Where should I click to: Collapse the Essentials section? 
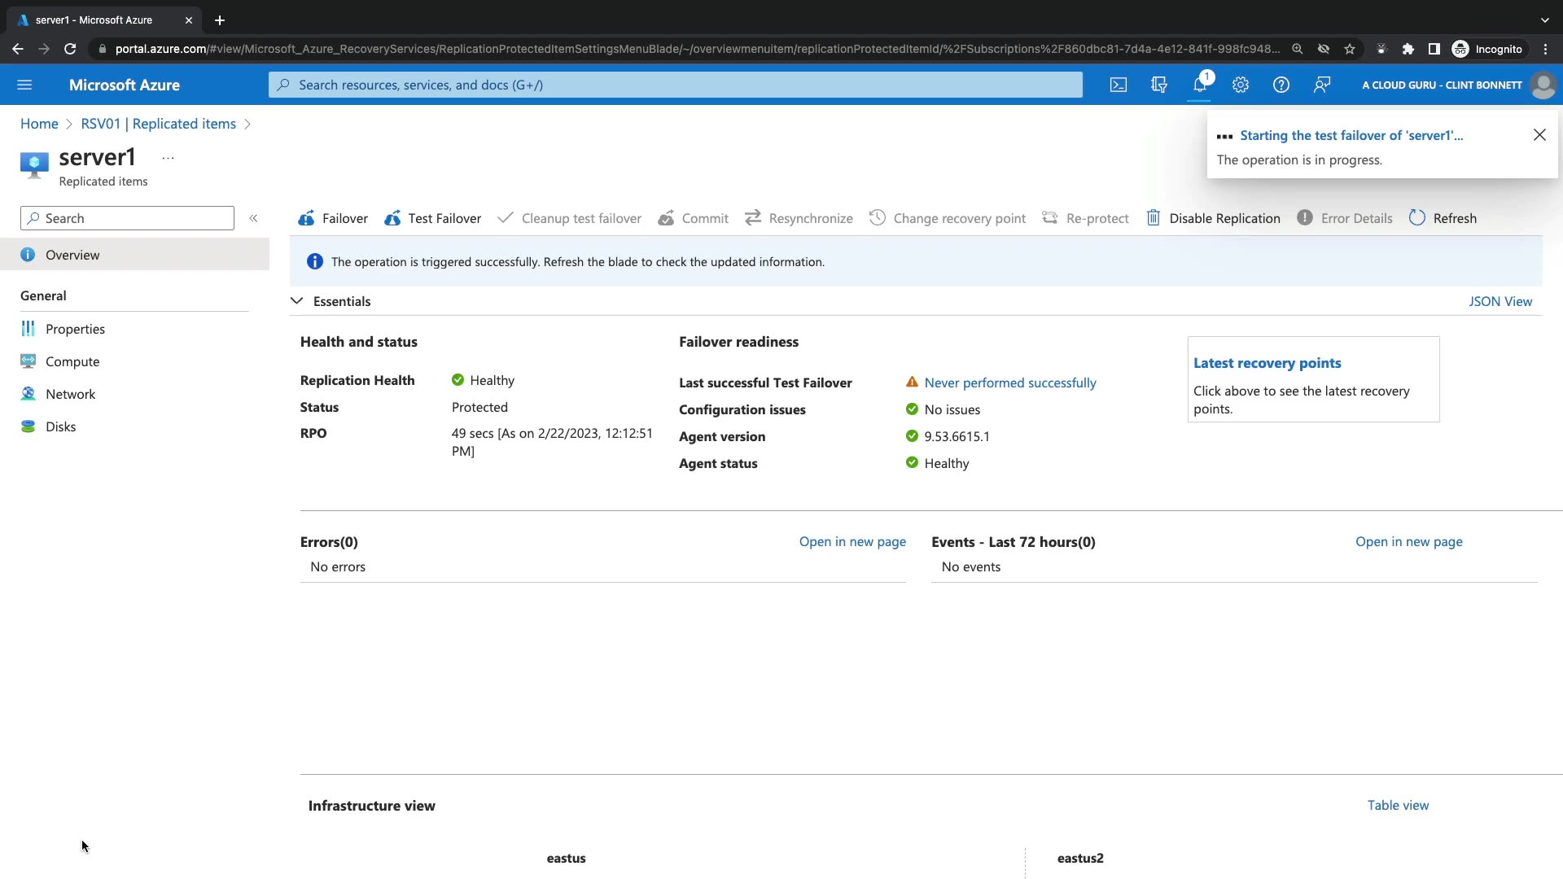point(297,301)
